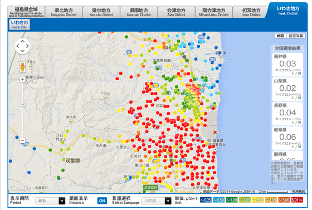This screenshot has height=210, width=312.
Task: Click the 山梨県 0.02 reading card
Action: click(287, 89)
